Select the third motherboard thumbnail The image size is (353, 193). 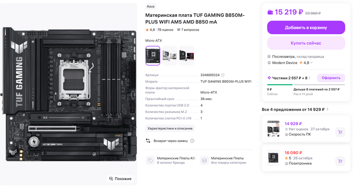point(187,56)
